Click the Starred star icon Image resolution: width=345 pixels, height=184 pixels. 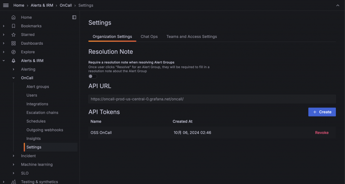[x=13, y=35]
